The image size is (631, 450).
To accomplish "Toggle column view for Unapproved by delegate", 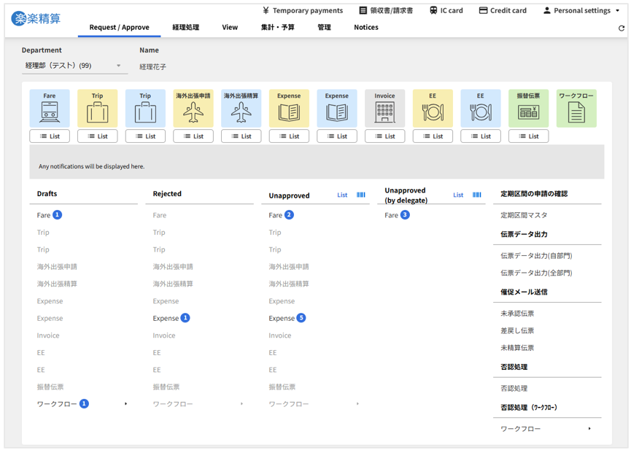I will coord(477,195).
